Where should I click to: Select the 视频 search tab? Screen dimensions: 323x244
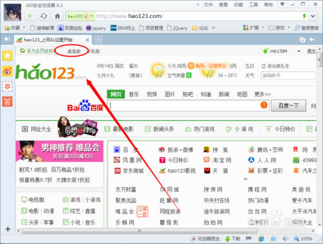(x=152, y=94)
